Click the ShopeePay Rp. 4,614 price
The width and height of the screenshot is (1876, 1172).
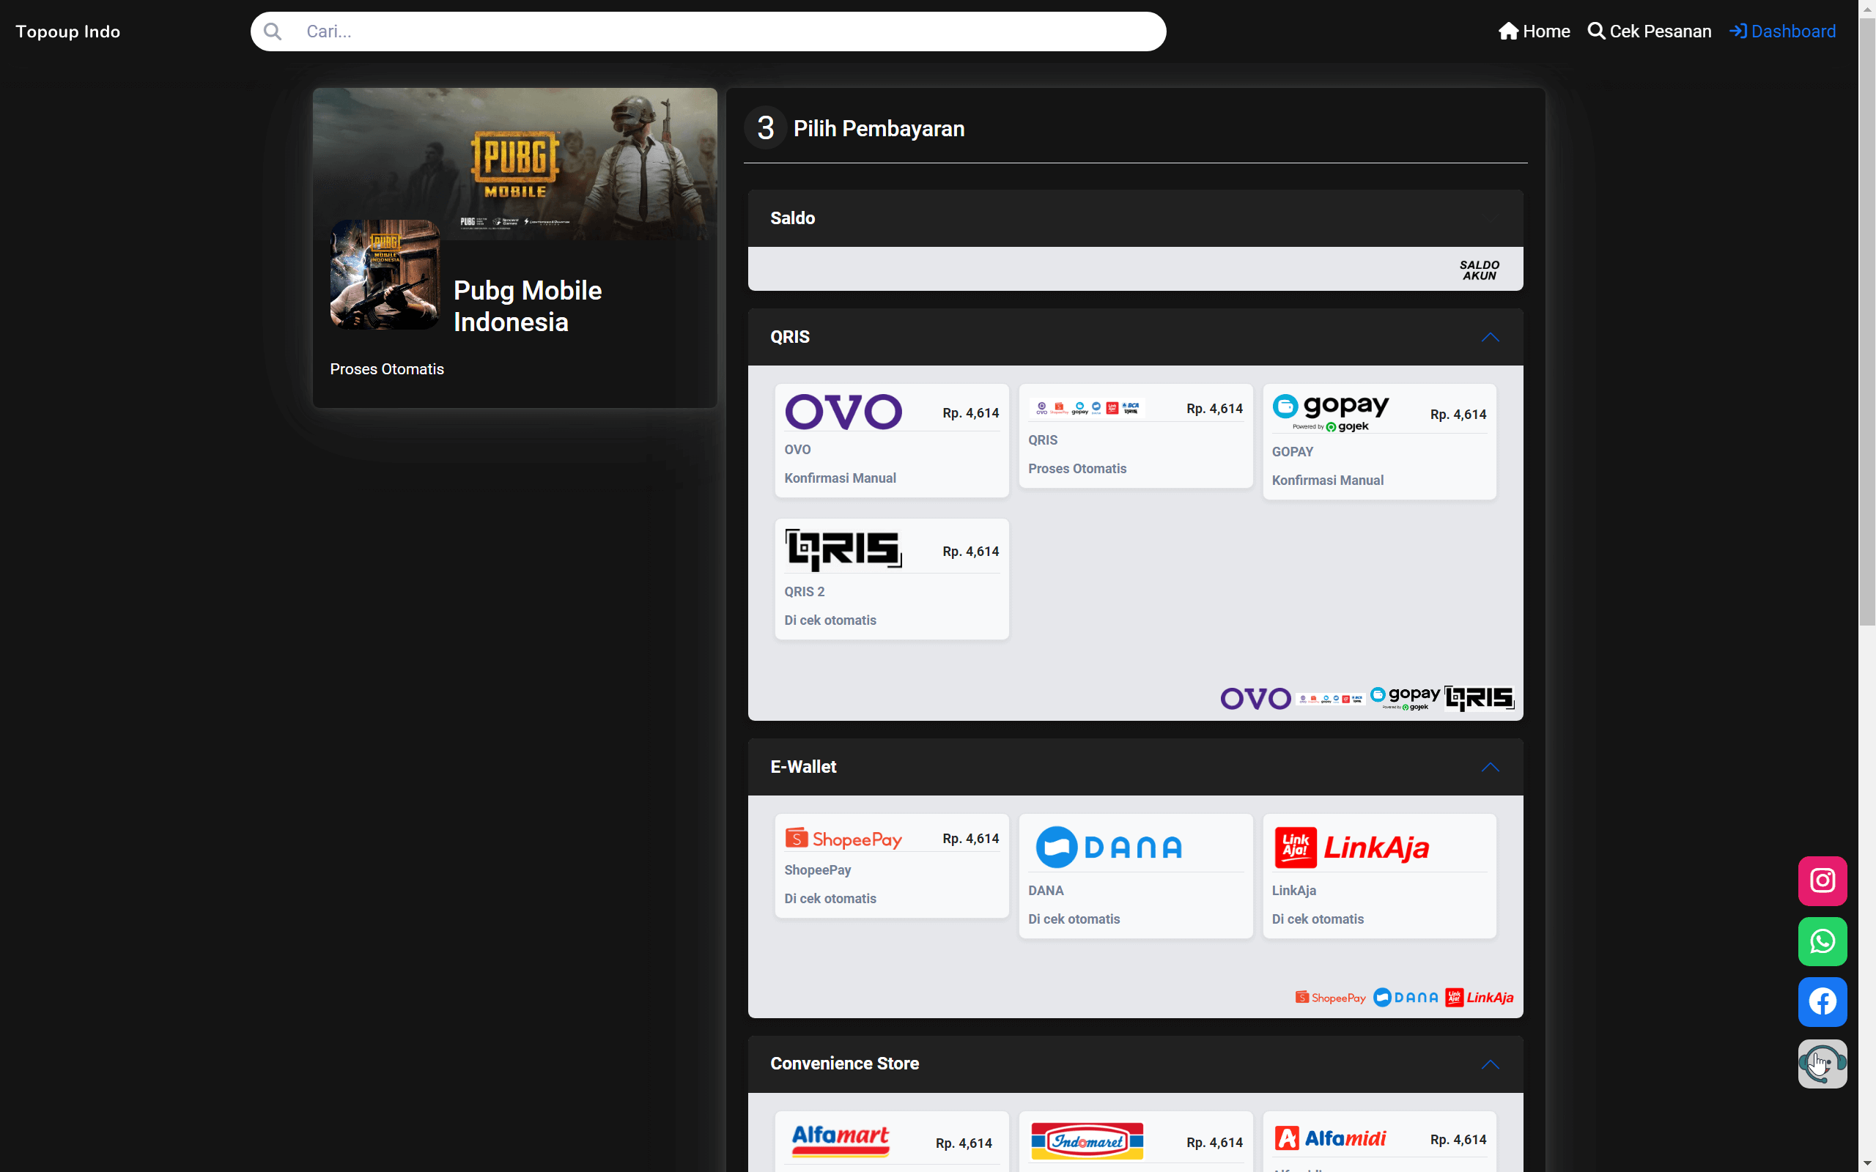tap(970, 839)
